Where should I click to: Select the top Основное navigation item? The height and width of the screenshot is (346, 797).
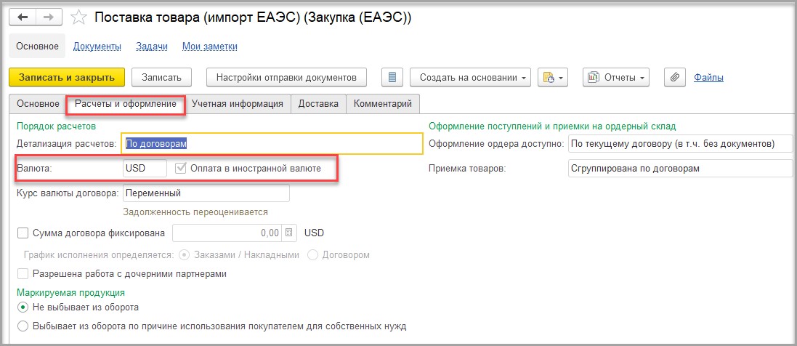pos(38,47)
